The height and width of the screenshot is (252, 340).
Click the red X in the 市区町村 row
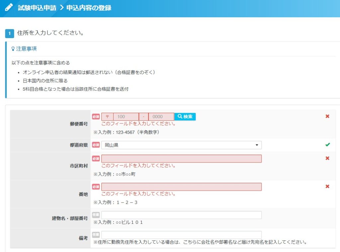pos(327,158)
